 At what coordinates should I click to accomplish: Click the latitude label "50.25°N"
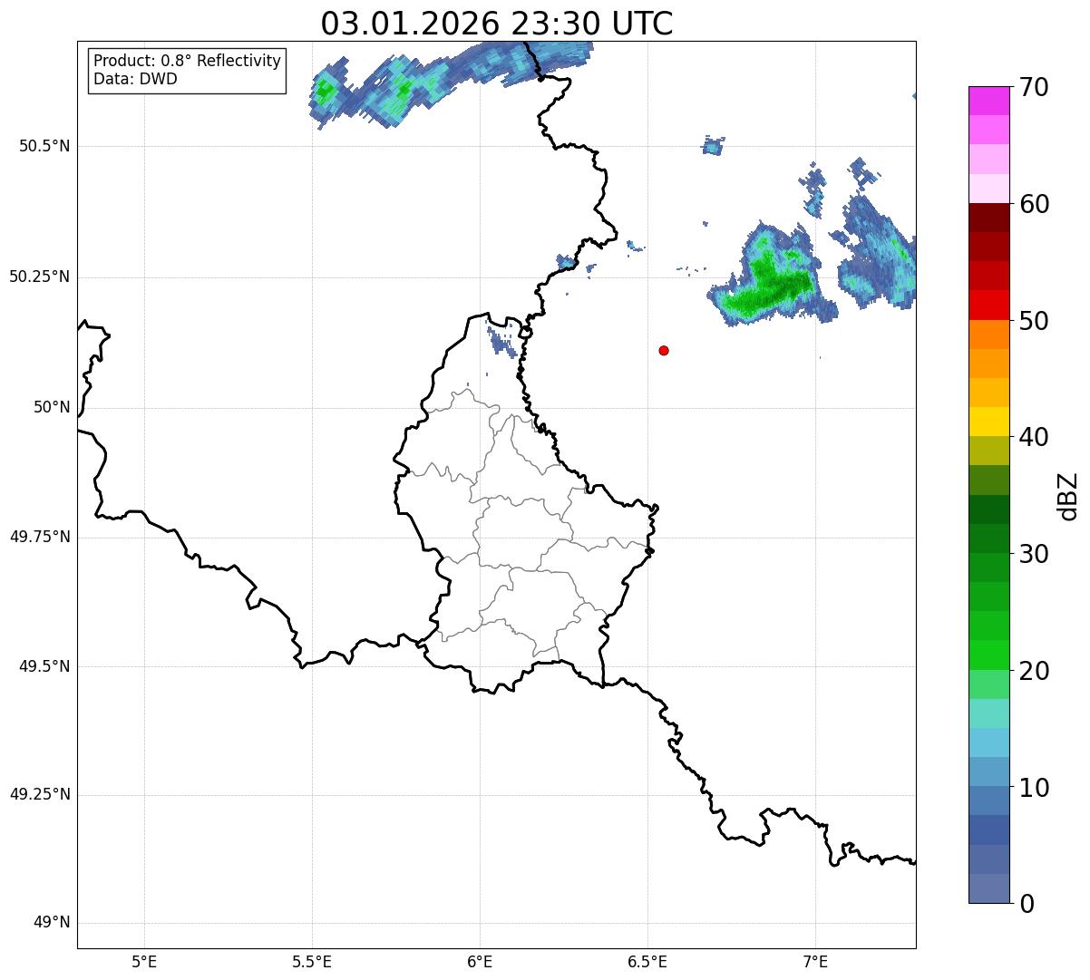pyautogui.click(x=39, y=277)
